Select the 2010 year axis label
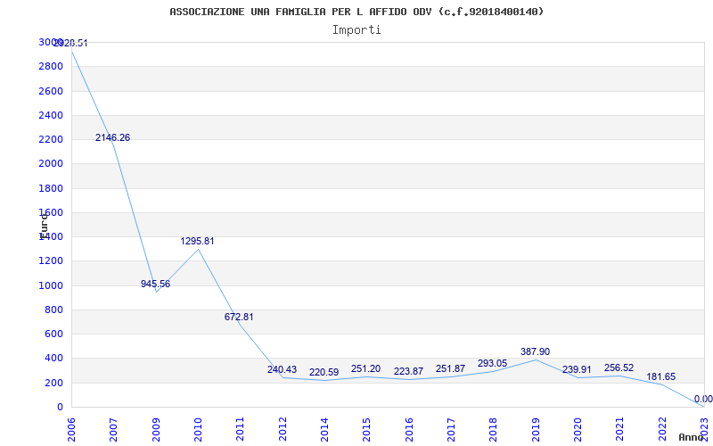This screenshot has width=713, height=446. tap(198, 429)
